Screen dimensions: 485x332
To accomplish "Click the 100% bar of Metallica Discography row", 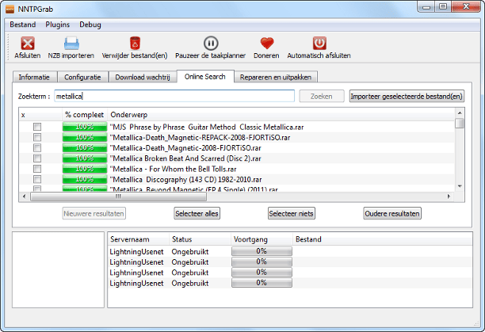I will 85,180.
